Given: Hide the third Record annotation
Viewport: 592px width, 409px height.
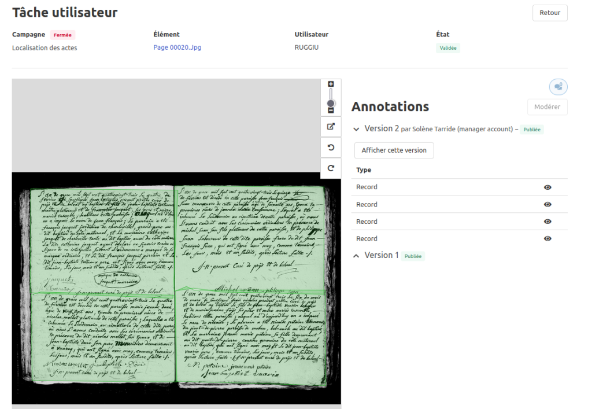Looking at the screenshot, I should click(547, 222).
